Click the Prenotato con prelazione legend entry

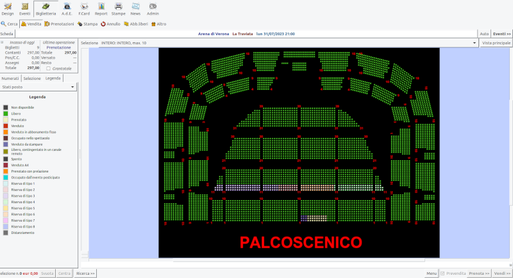click(29, 171)
